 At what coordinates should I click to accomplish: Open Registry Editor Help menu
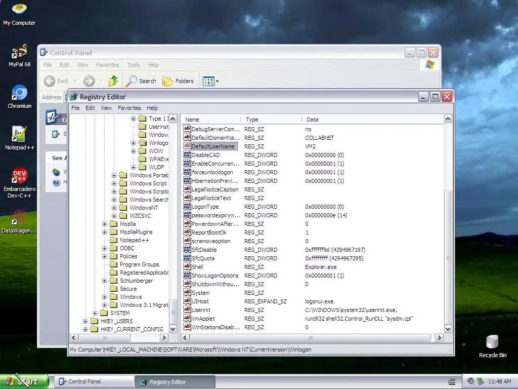(152, 108)
